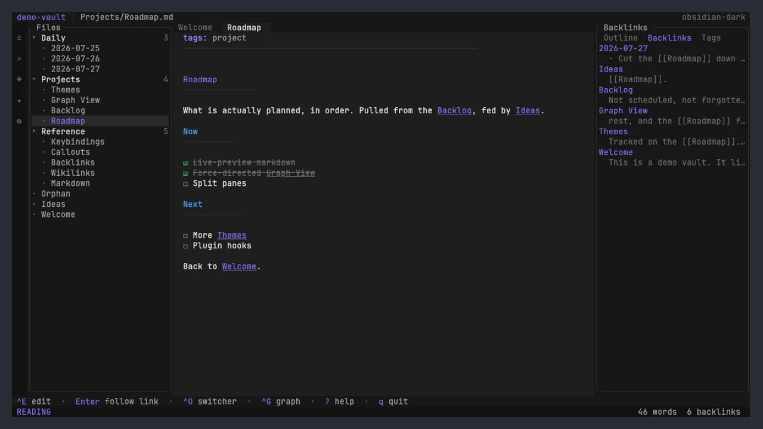Click 'Enter follow link' hint in bottom bar
The width and height of the screenshot is (763, 429).
point(117,402)
